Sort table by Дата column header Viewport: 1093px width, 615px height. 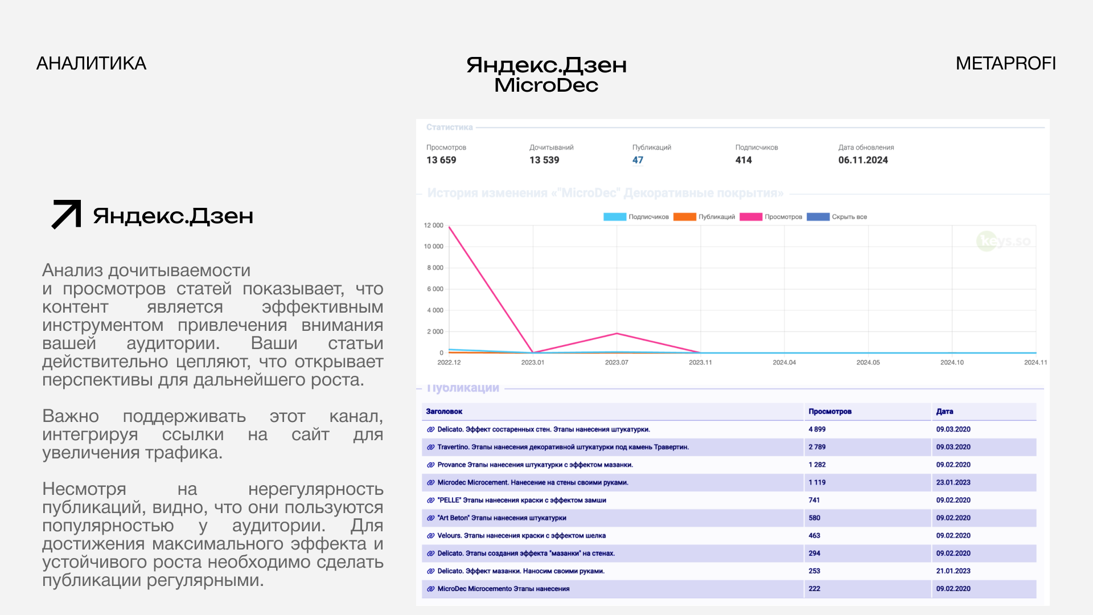tap(944, 411)
